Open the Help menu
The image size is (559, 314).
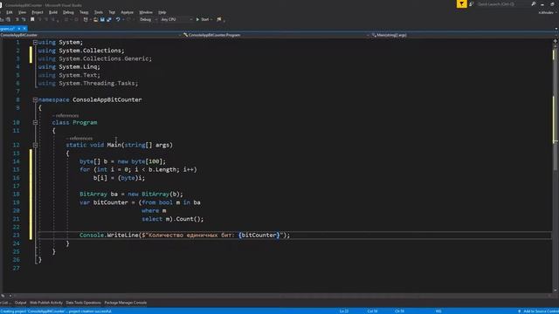point(162,12)
